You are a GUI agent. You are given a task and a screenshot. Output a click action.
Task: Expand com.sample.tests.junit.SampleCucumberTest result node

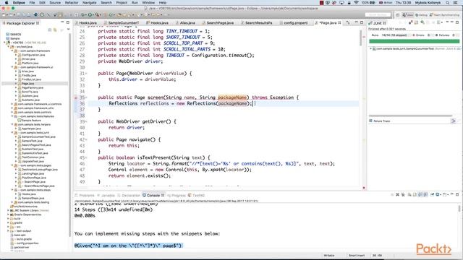[x=370, y=48]
